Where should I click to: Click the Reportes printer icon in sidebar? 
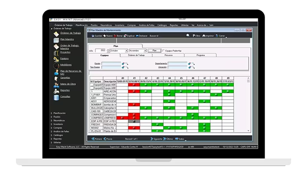[x=56, y=91]
